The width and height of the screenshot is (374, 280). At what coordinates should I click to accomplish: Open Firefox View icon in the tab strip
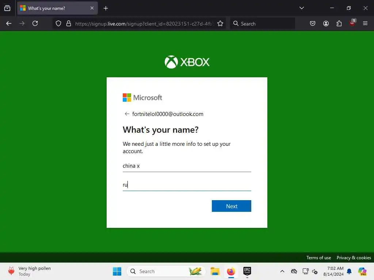7,8
